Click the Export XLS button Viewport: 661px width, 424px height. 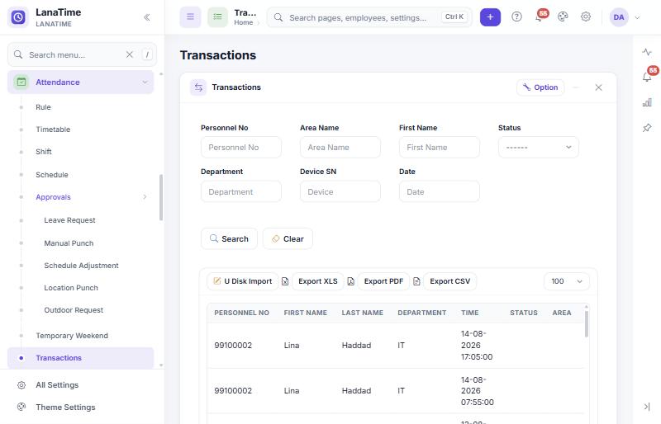(318, 281)
